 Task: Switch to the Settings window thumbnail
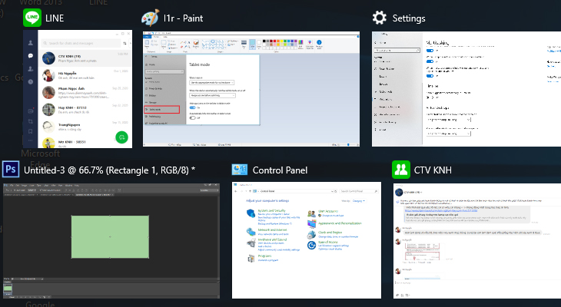pyautogui.click(x=466, y=89)
